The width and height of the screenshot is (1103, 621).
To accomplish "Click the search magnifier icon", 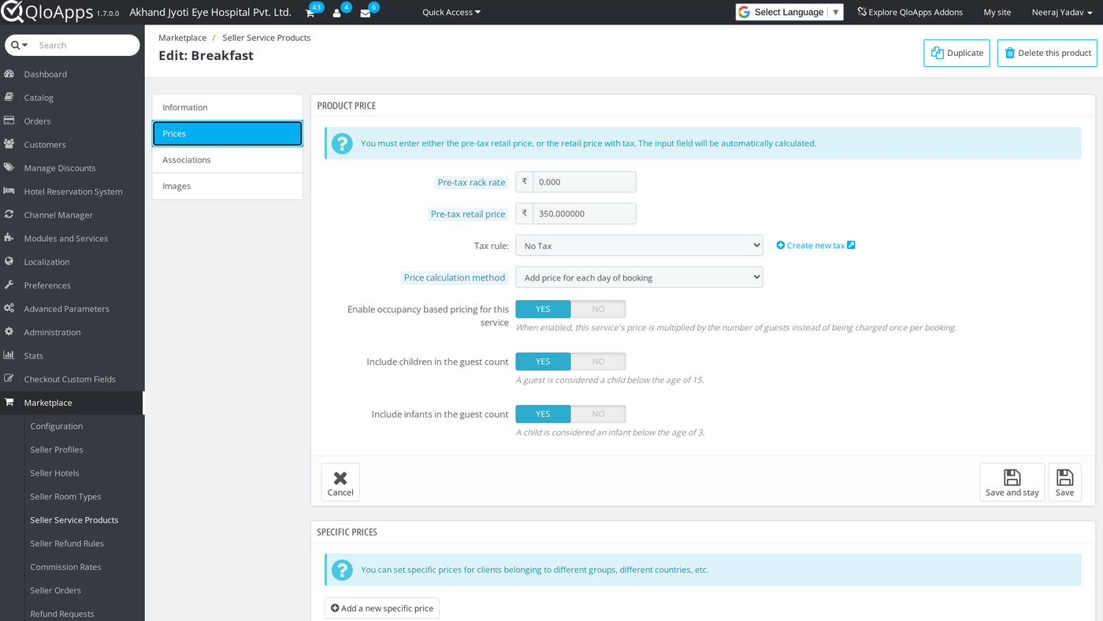I will coord(15,46).
